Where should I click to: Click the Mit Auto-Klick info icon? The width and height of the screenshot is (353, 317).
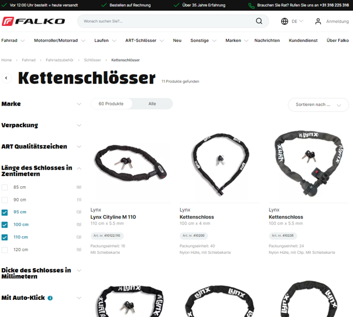click(50, 298)
